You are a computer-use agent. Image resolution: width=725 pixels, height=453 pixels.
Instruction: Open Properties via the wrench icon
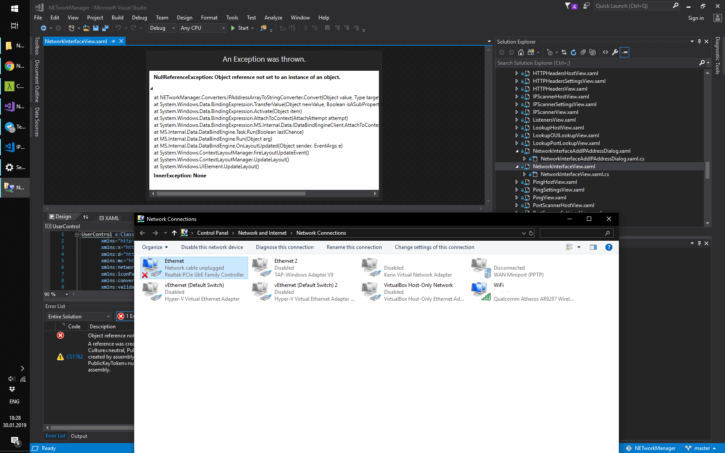click(x=615, y=52)
